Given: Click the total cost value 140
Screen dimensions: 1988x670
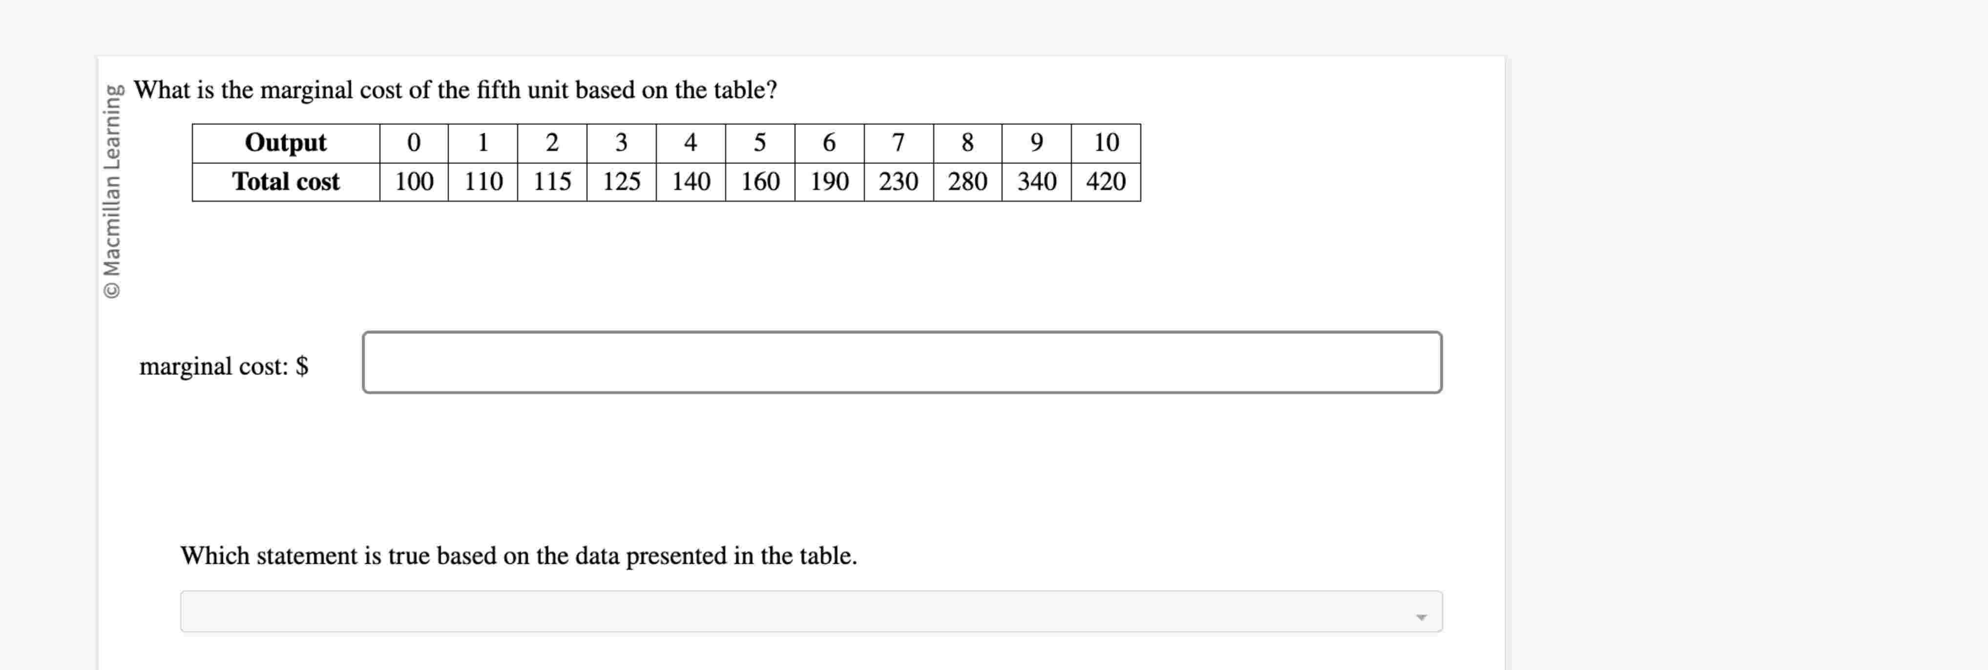Looking at the screenshot, I should [691, 181].
